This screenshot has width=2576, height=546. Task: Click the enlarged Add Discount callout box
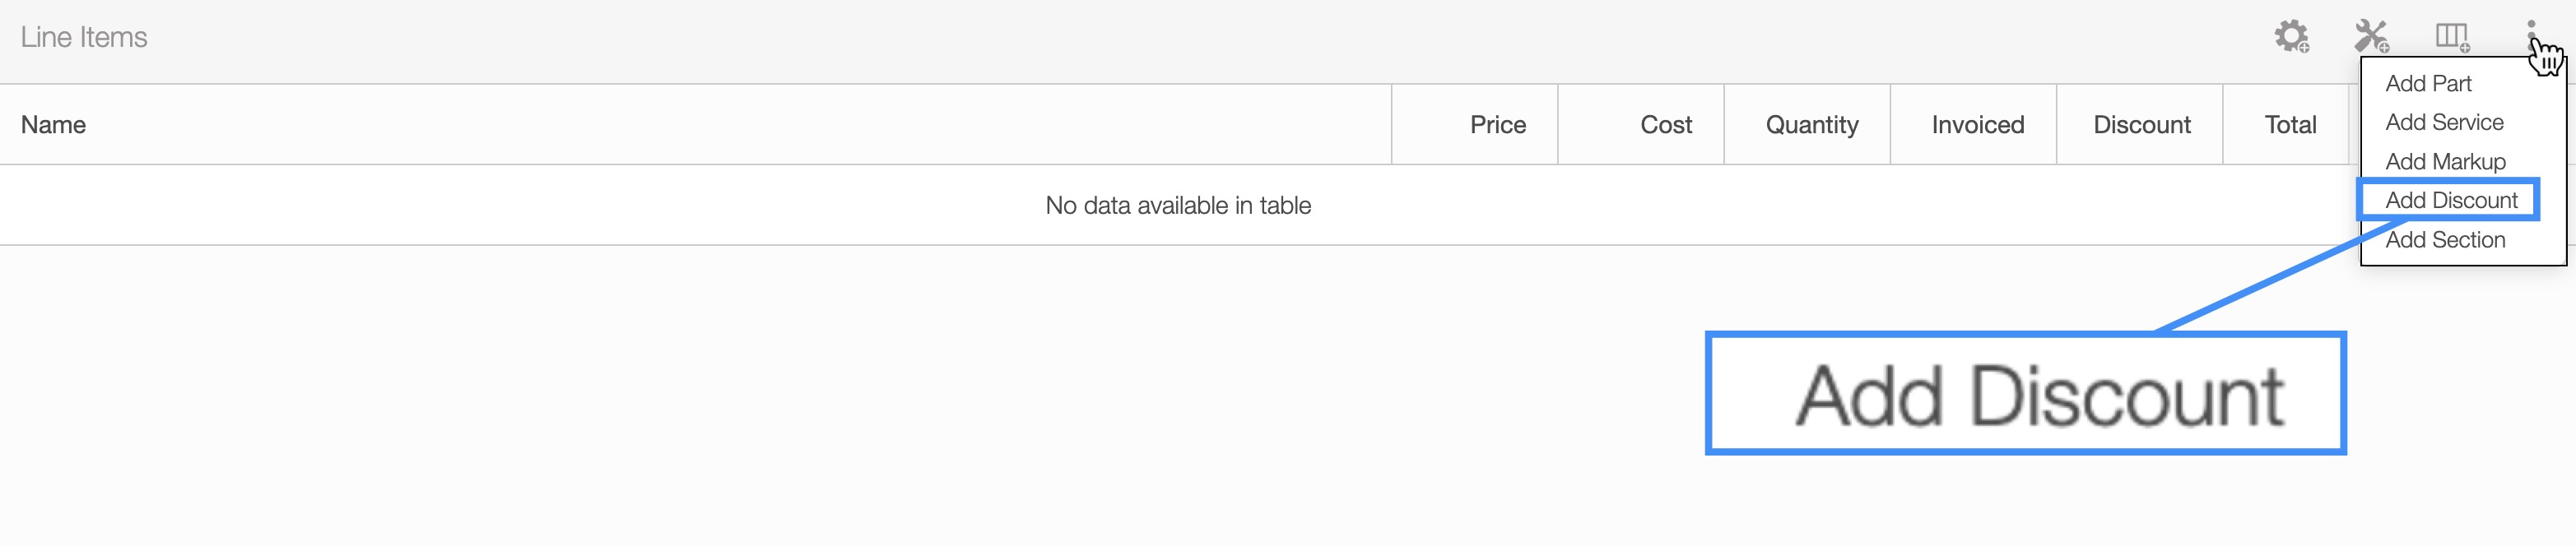point(2025,394)
